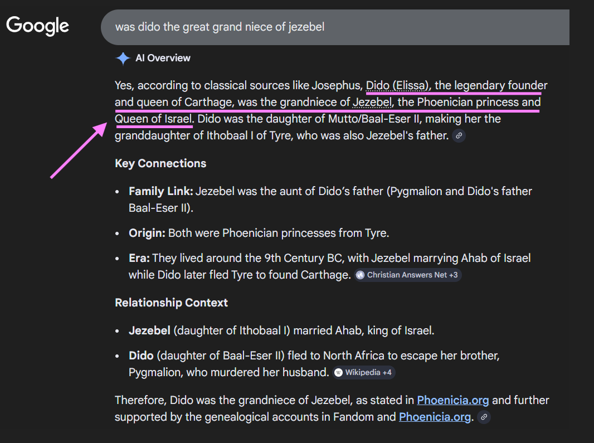Open the second Phoenicia.org link

point(435,417)
